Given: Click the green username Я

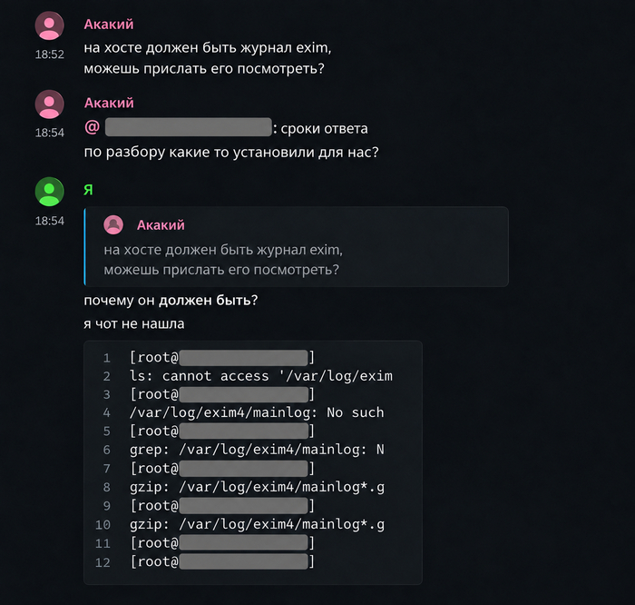Looking at the screenshot, I should point(88,190).
